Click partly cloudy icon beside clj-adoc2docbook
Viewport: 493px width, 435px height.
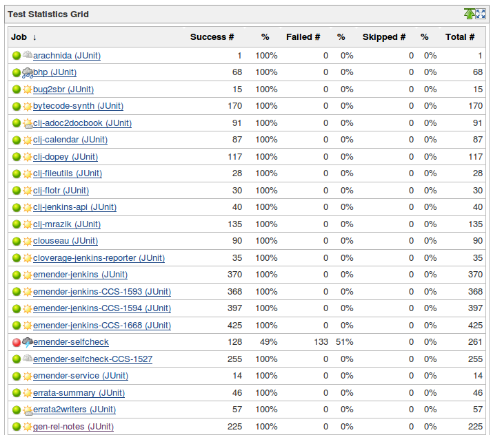(x=28, y=123)
